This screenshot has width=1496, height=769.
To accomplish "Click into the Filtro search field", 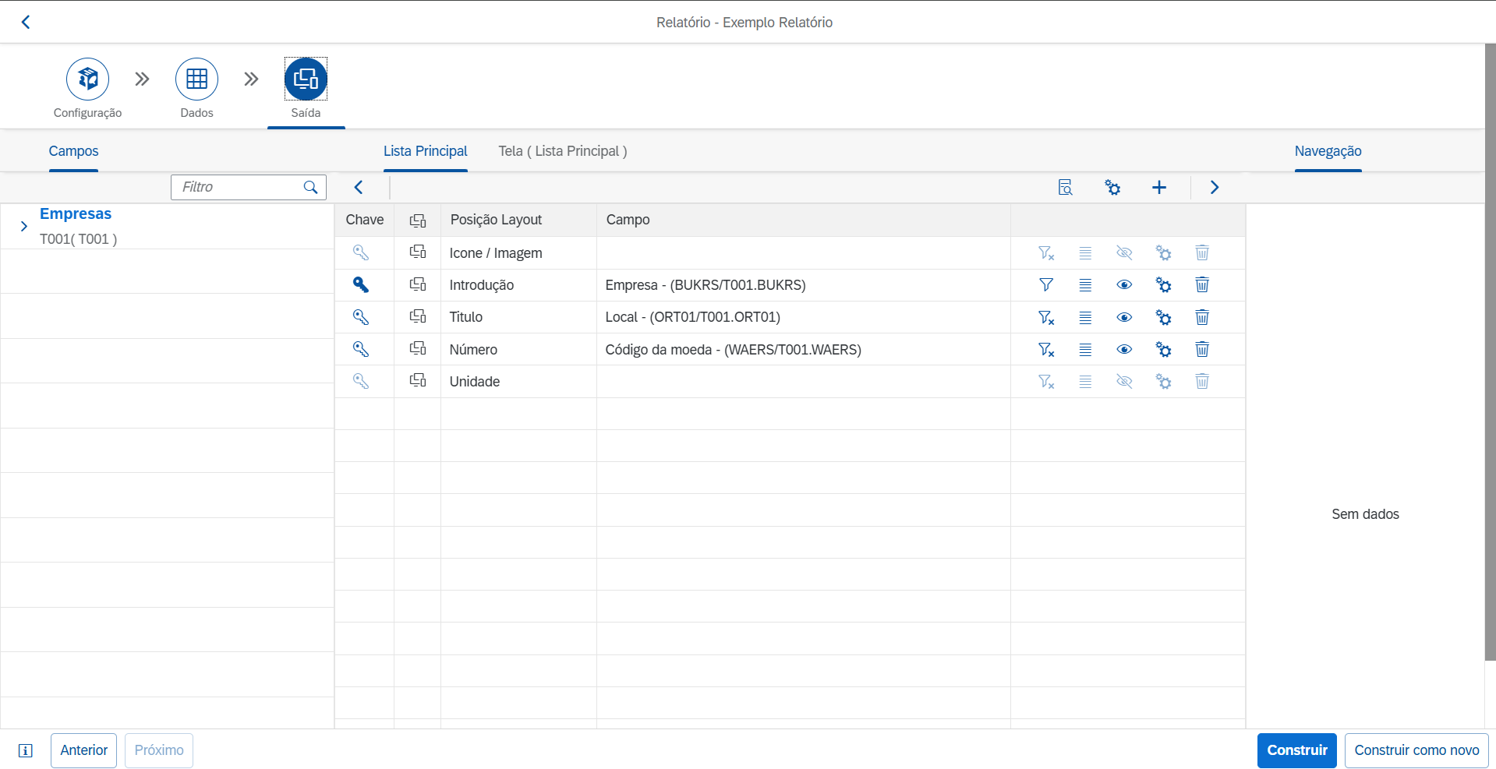I will (x=238, y=187).
